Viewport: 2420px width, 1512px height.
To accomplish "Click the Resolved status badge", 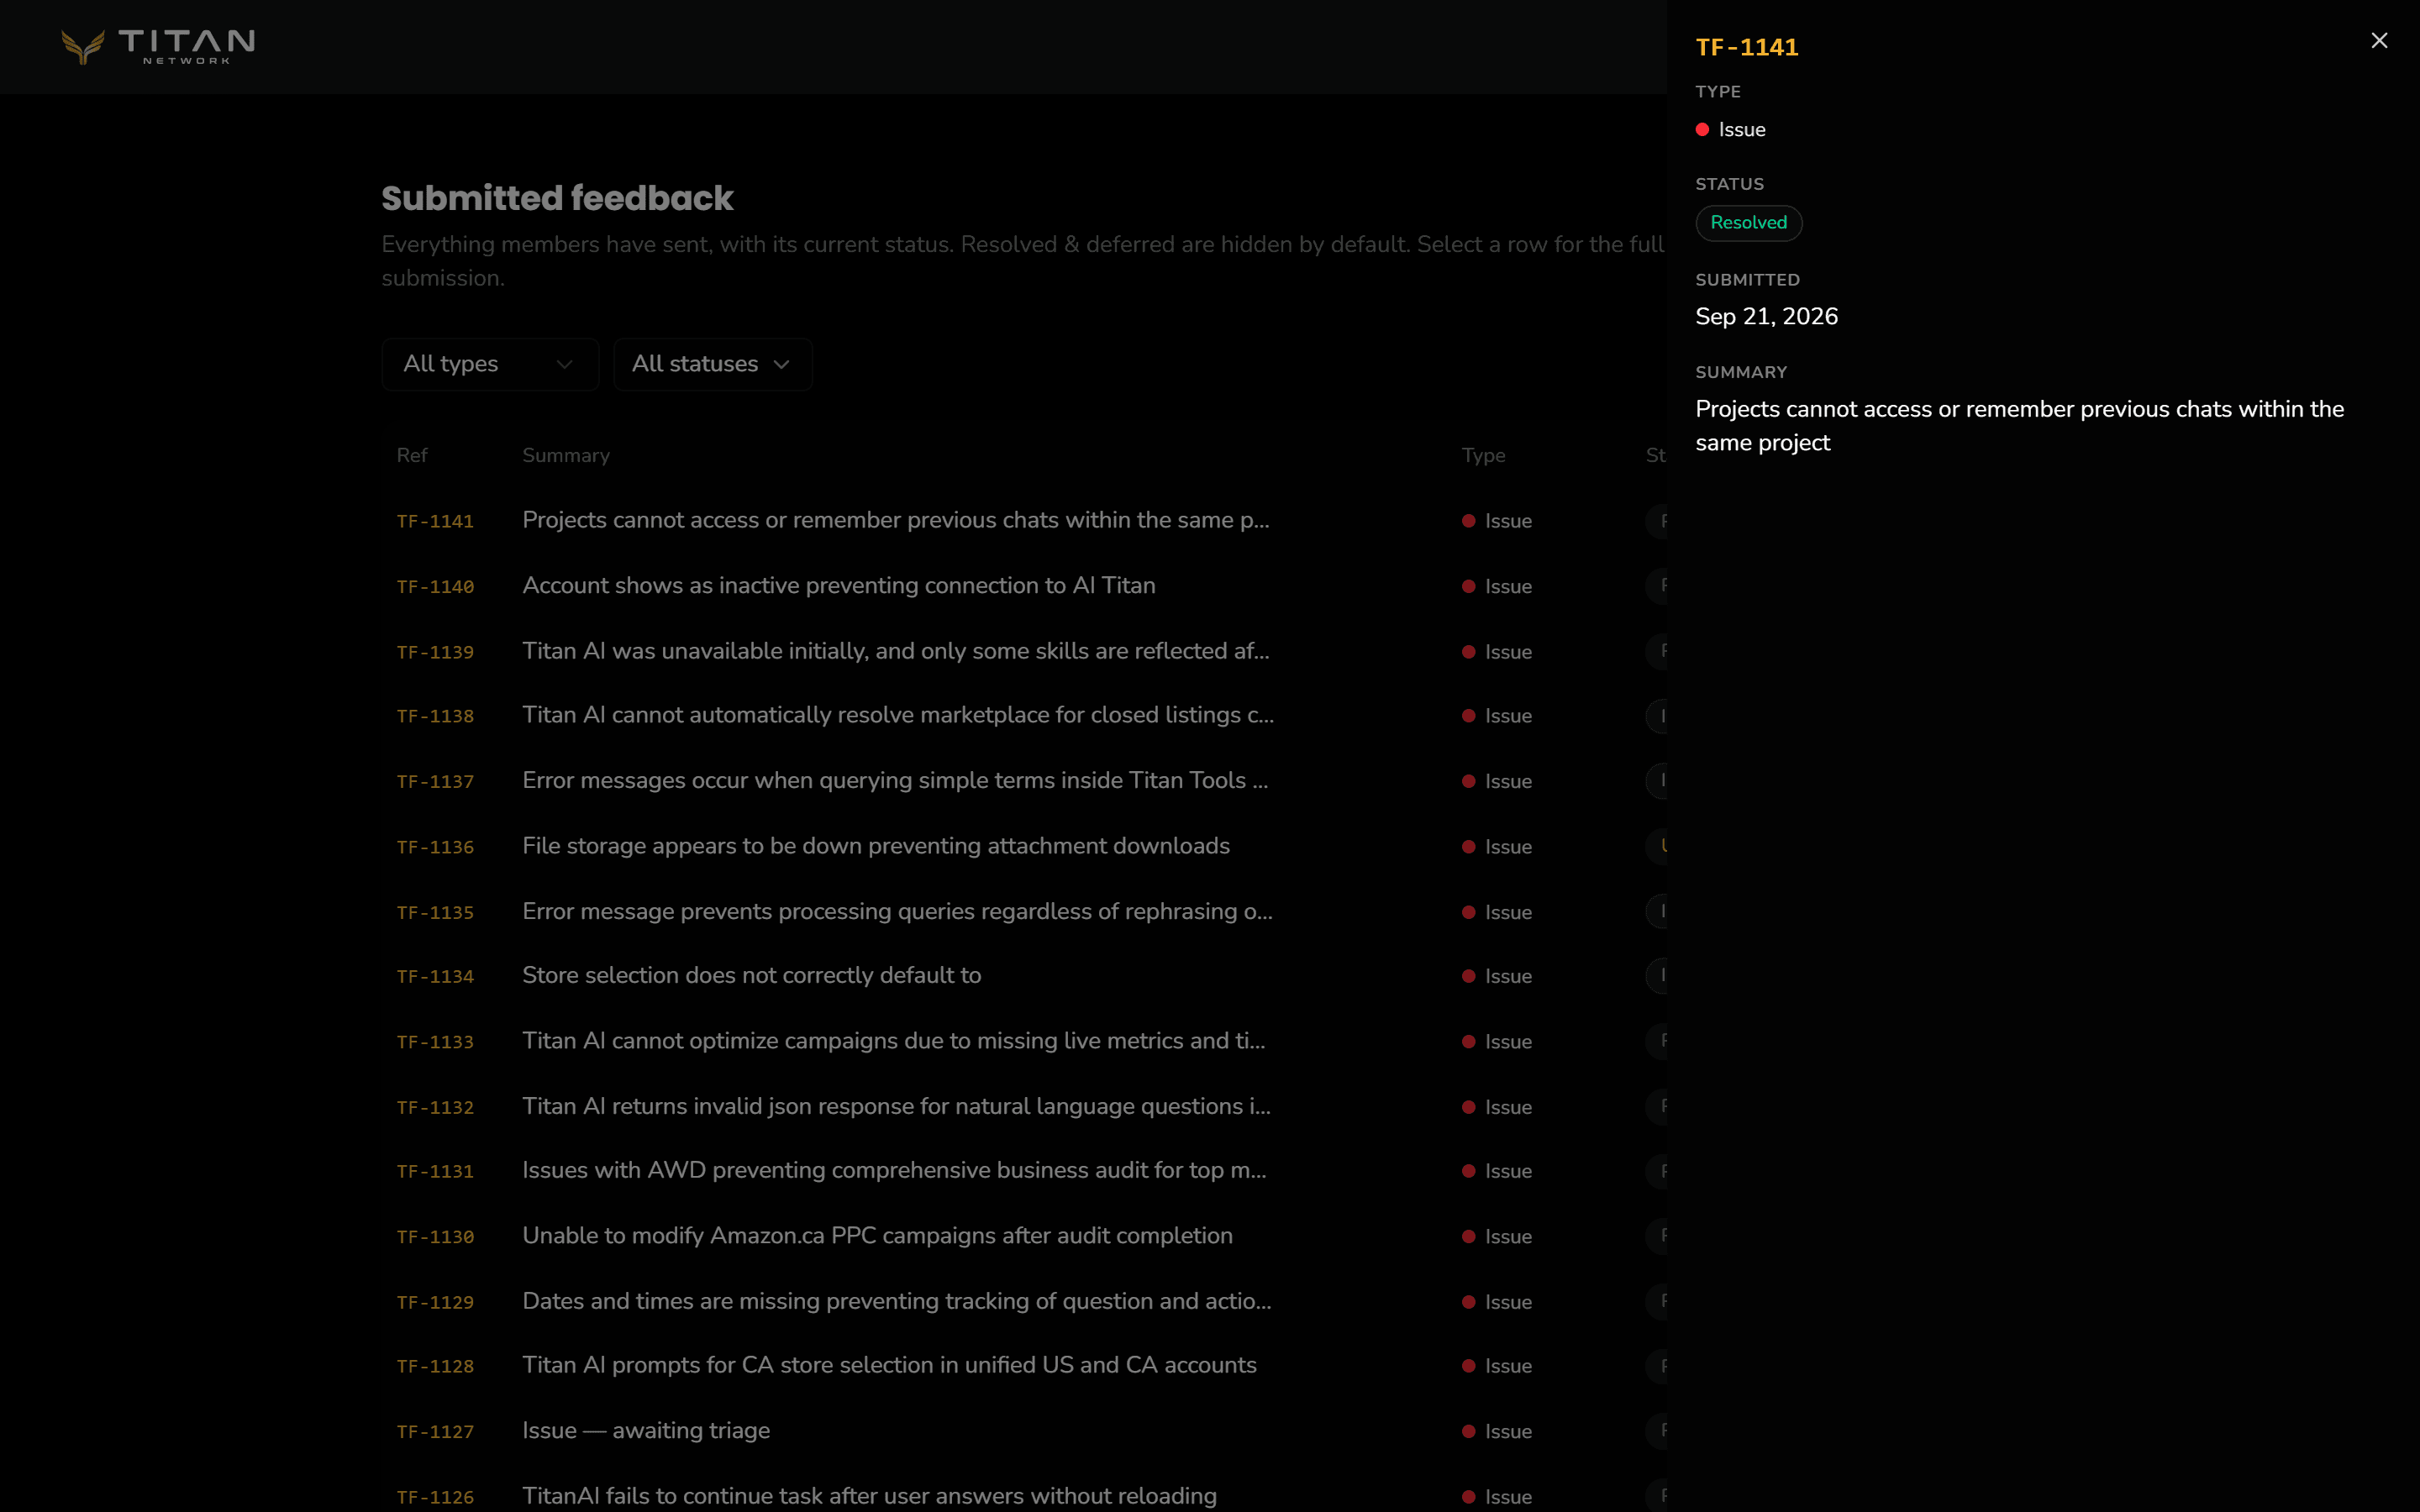I will point(1748,223).
